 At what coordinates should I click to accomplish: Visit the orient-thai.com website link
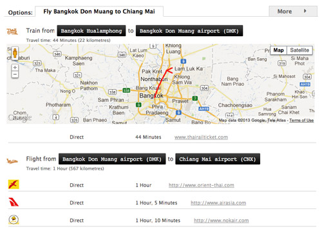click(x=202, y=185)
